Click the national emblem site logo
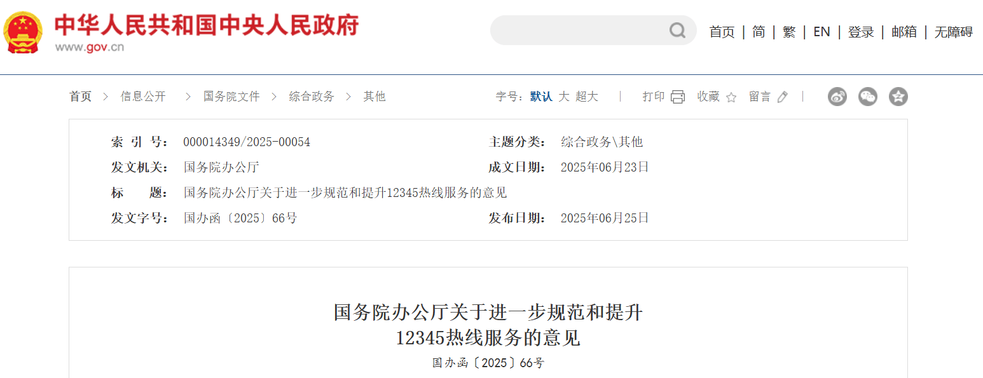 [23, 30]
